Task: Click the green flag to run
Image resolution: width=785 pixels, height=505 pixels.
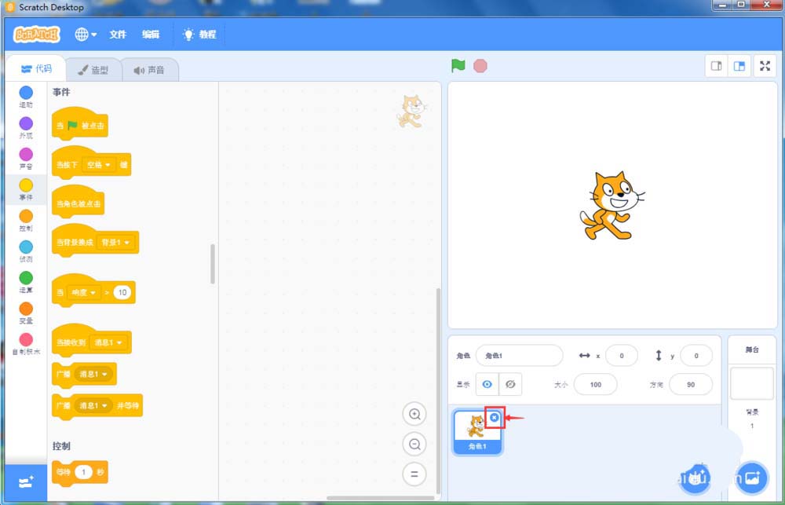Action: tap(458, 66)
